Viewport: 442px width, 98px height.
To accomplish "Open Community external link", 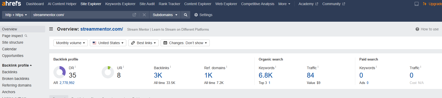I will [334, 4].
